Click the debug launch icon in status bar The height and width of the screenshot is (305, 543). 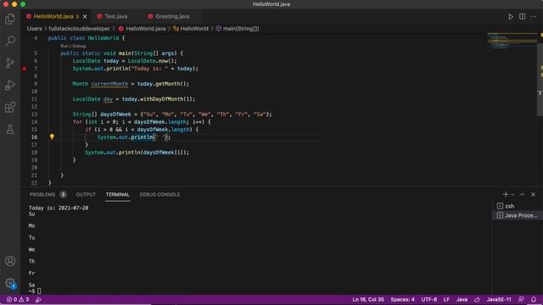point(38,299)
